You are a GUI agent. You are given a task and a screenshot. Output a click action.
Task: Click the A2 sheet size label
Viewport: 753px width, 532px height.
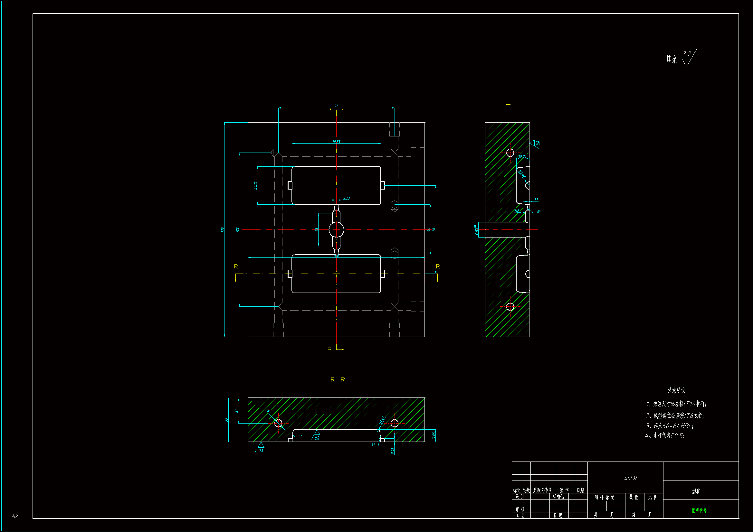[15, 516]
